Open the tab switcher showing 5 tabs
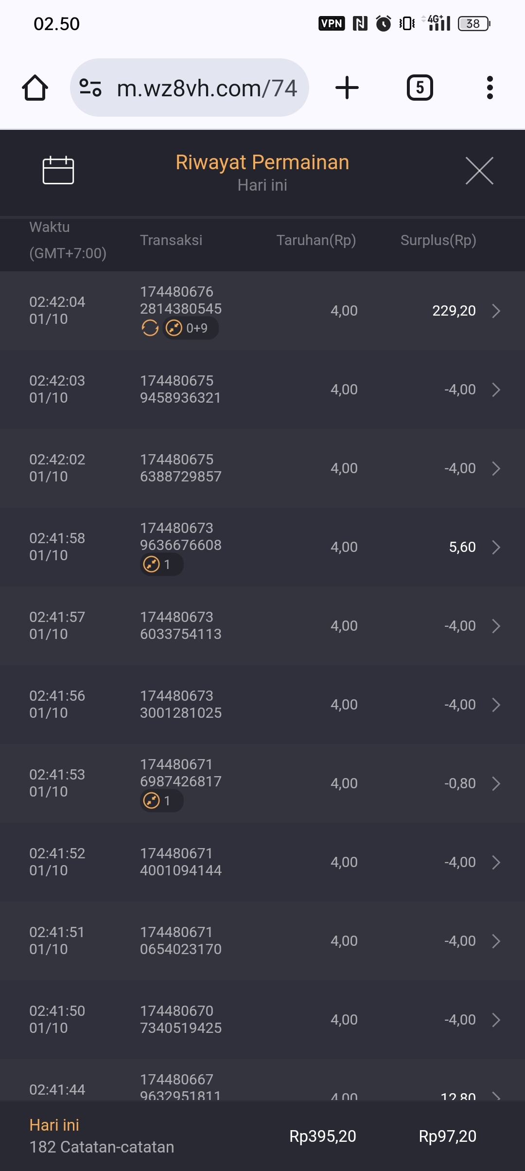The height and width of the screenshot is (1171, 525). click(420, 88)
